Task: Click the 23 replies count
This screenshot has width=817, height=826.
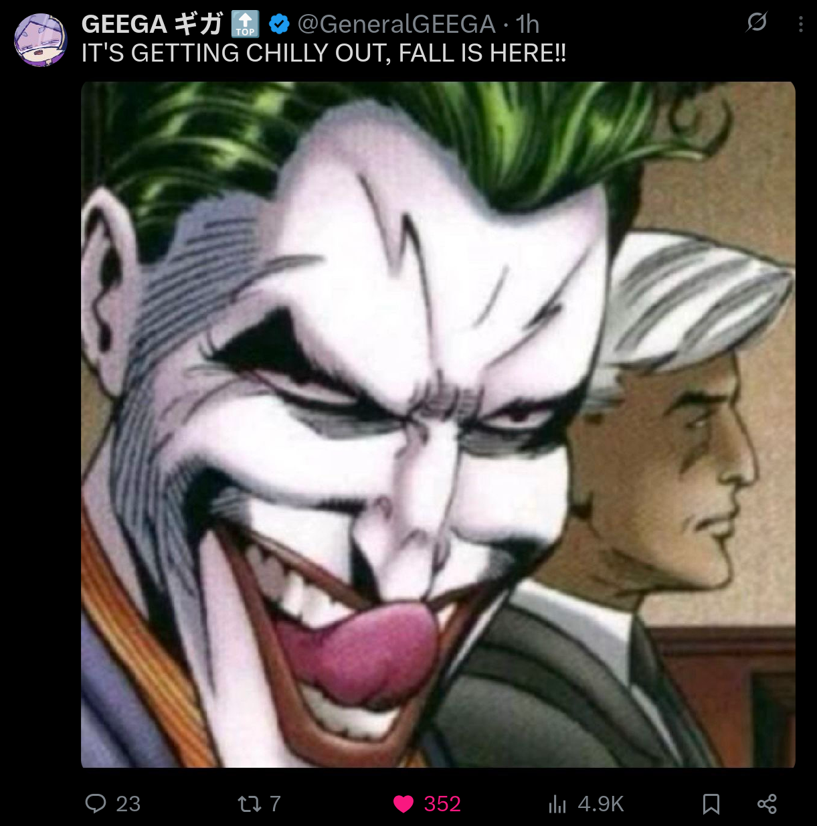Action: click(x=128, y=803)
